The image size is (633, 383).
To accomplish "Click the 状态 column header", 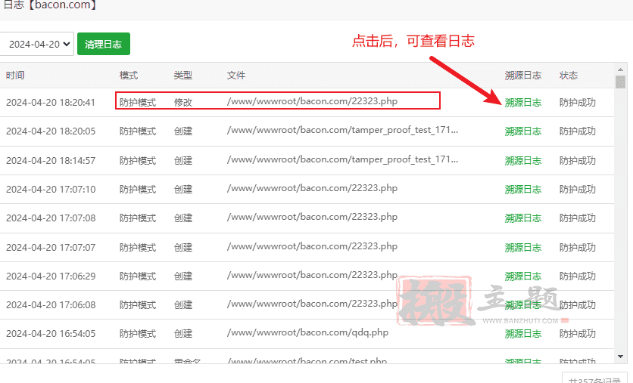I will pyautogui.click(x=569, y=76).
